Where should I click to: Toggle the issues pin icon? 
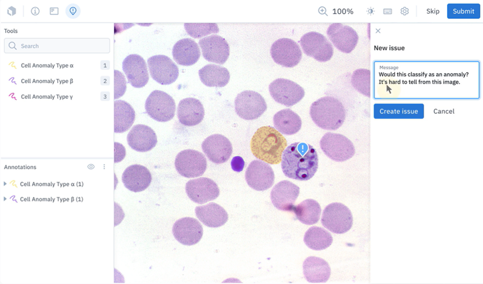coord(73,11)
